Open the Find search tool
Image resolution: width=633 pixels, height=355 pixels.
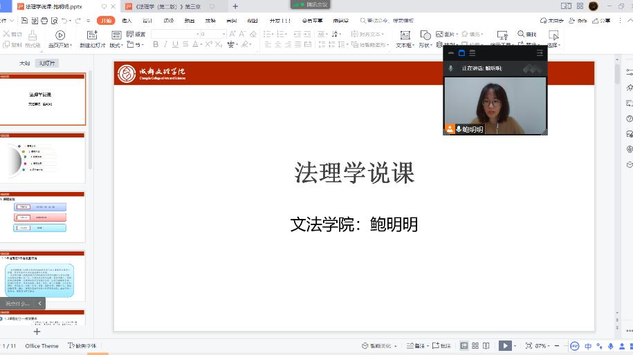(x=526, y=34)
